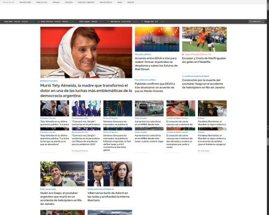Open Acuerdo entre EEUU e Irán article
Image resolution: width=269 pixels, height=215 pixels.
[156, 63]
